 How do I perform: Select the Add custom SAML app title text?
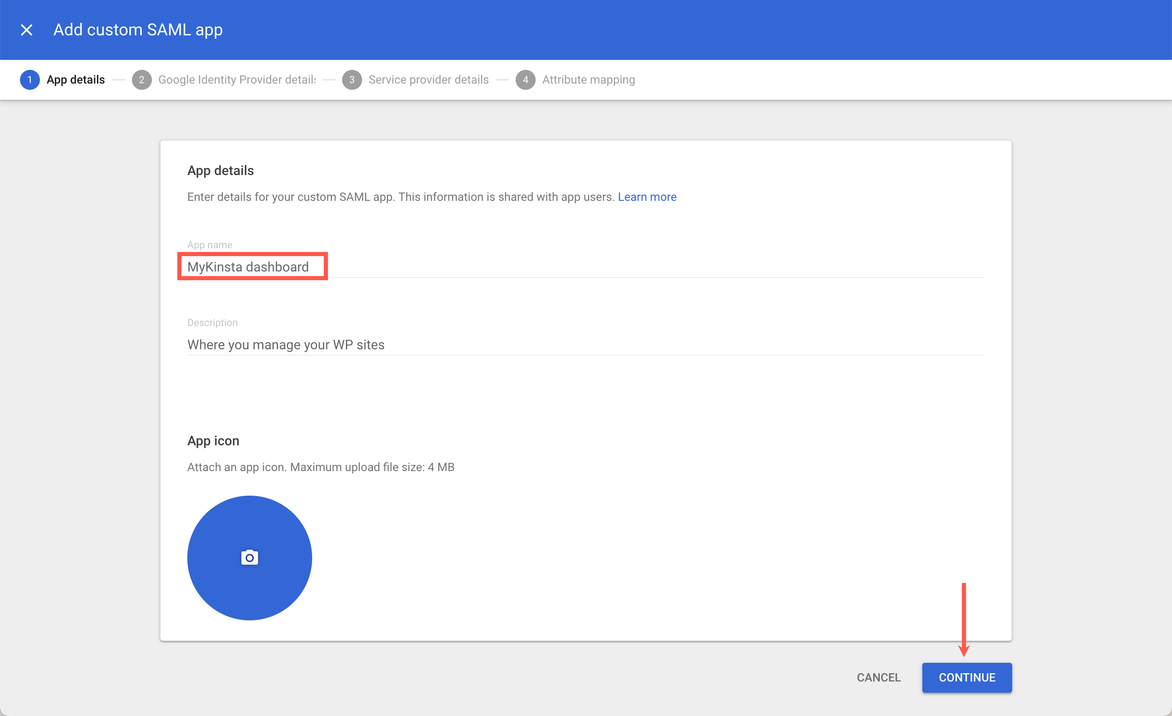137,30
